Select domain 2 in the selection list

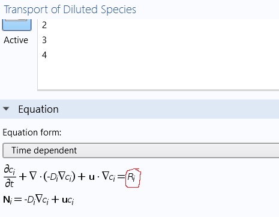click(x=44, y=25)
